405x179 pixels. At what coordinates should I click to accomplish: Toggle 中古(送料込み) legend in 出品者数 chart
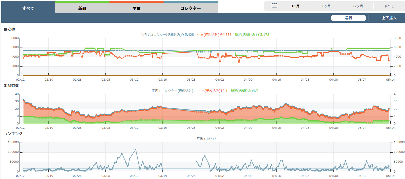click(213, 91)
